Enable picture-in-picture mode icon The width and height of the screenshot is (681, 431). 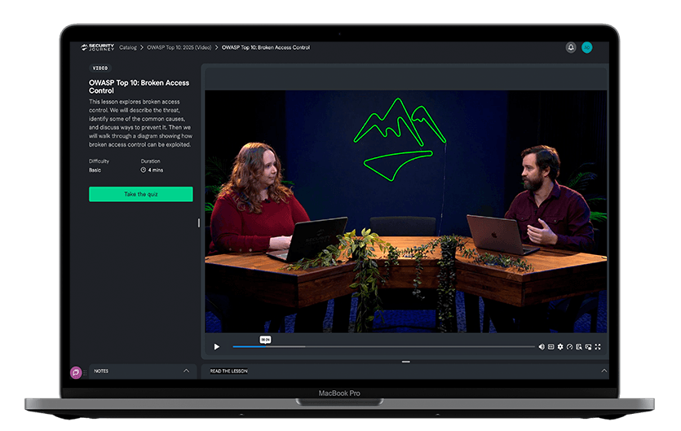(588, 347)
